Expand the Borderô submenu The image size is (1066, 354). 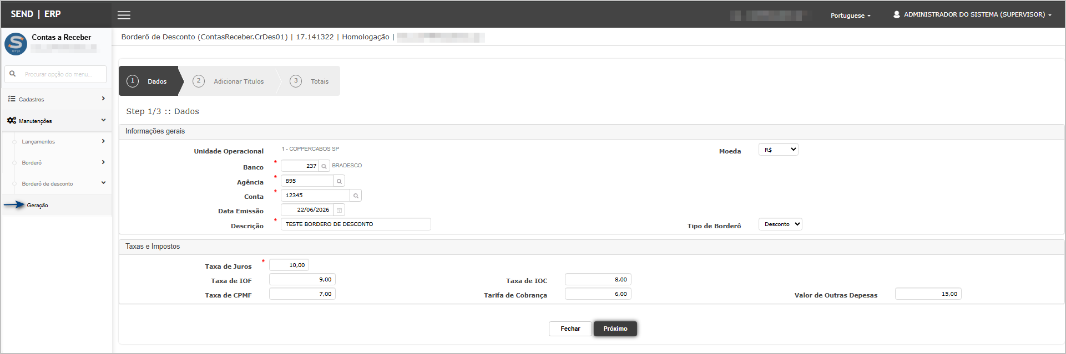(61, 163)
